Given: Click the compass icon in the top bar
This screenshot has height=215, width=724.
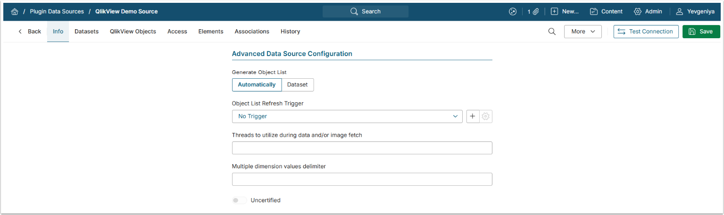Looking at the screenshot, I should [513, 11].
